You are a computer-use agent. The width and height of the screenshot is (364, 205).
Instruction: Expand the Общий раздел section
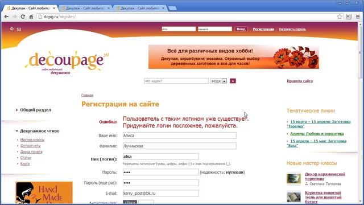pos(35,110)
